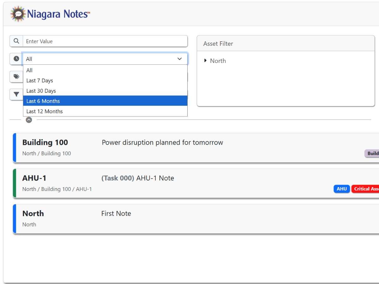379x284 pixels.
Task: Open the AHU-1 Task 000 note
Action: click(x=138, y=178)
